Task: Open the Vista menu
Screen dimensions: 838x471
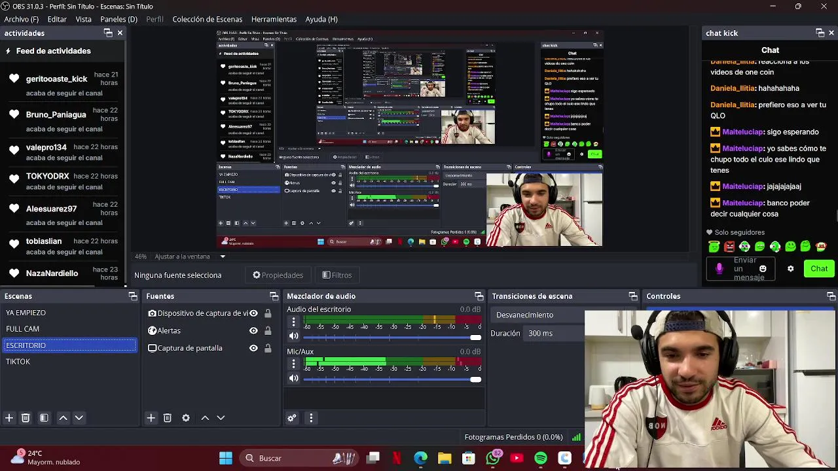Action: pyautogui.click(x=83, y=19)
